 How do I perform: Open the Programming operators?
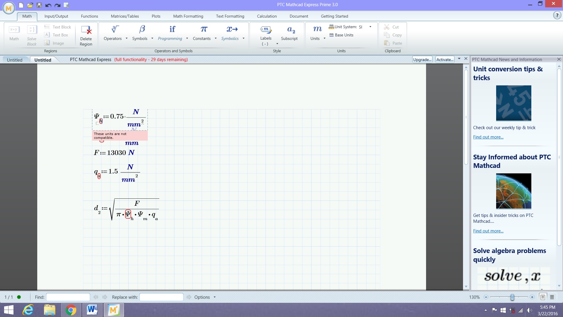[x=170, y=33]
